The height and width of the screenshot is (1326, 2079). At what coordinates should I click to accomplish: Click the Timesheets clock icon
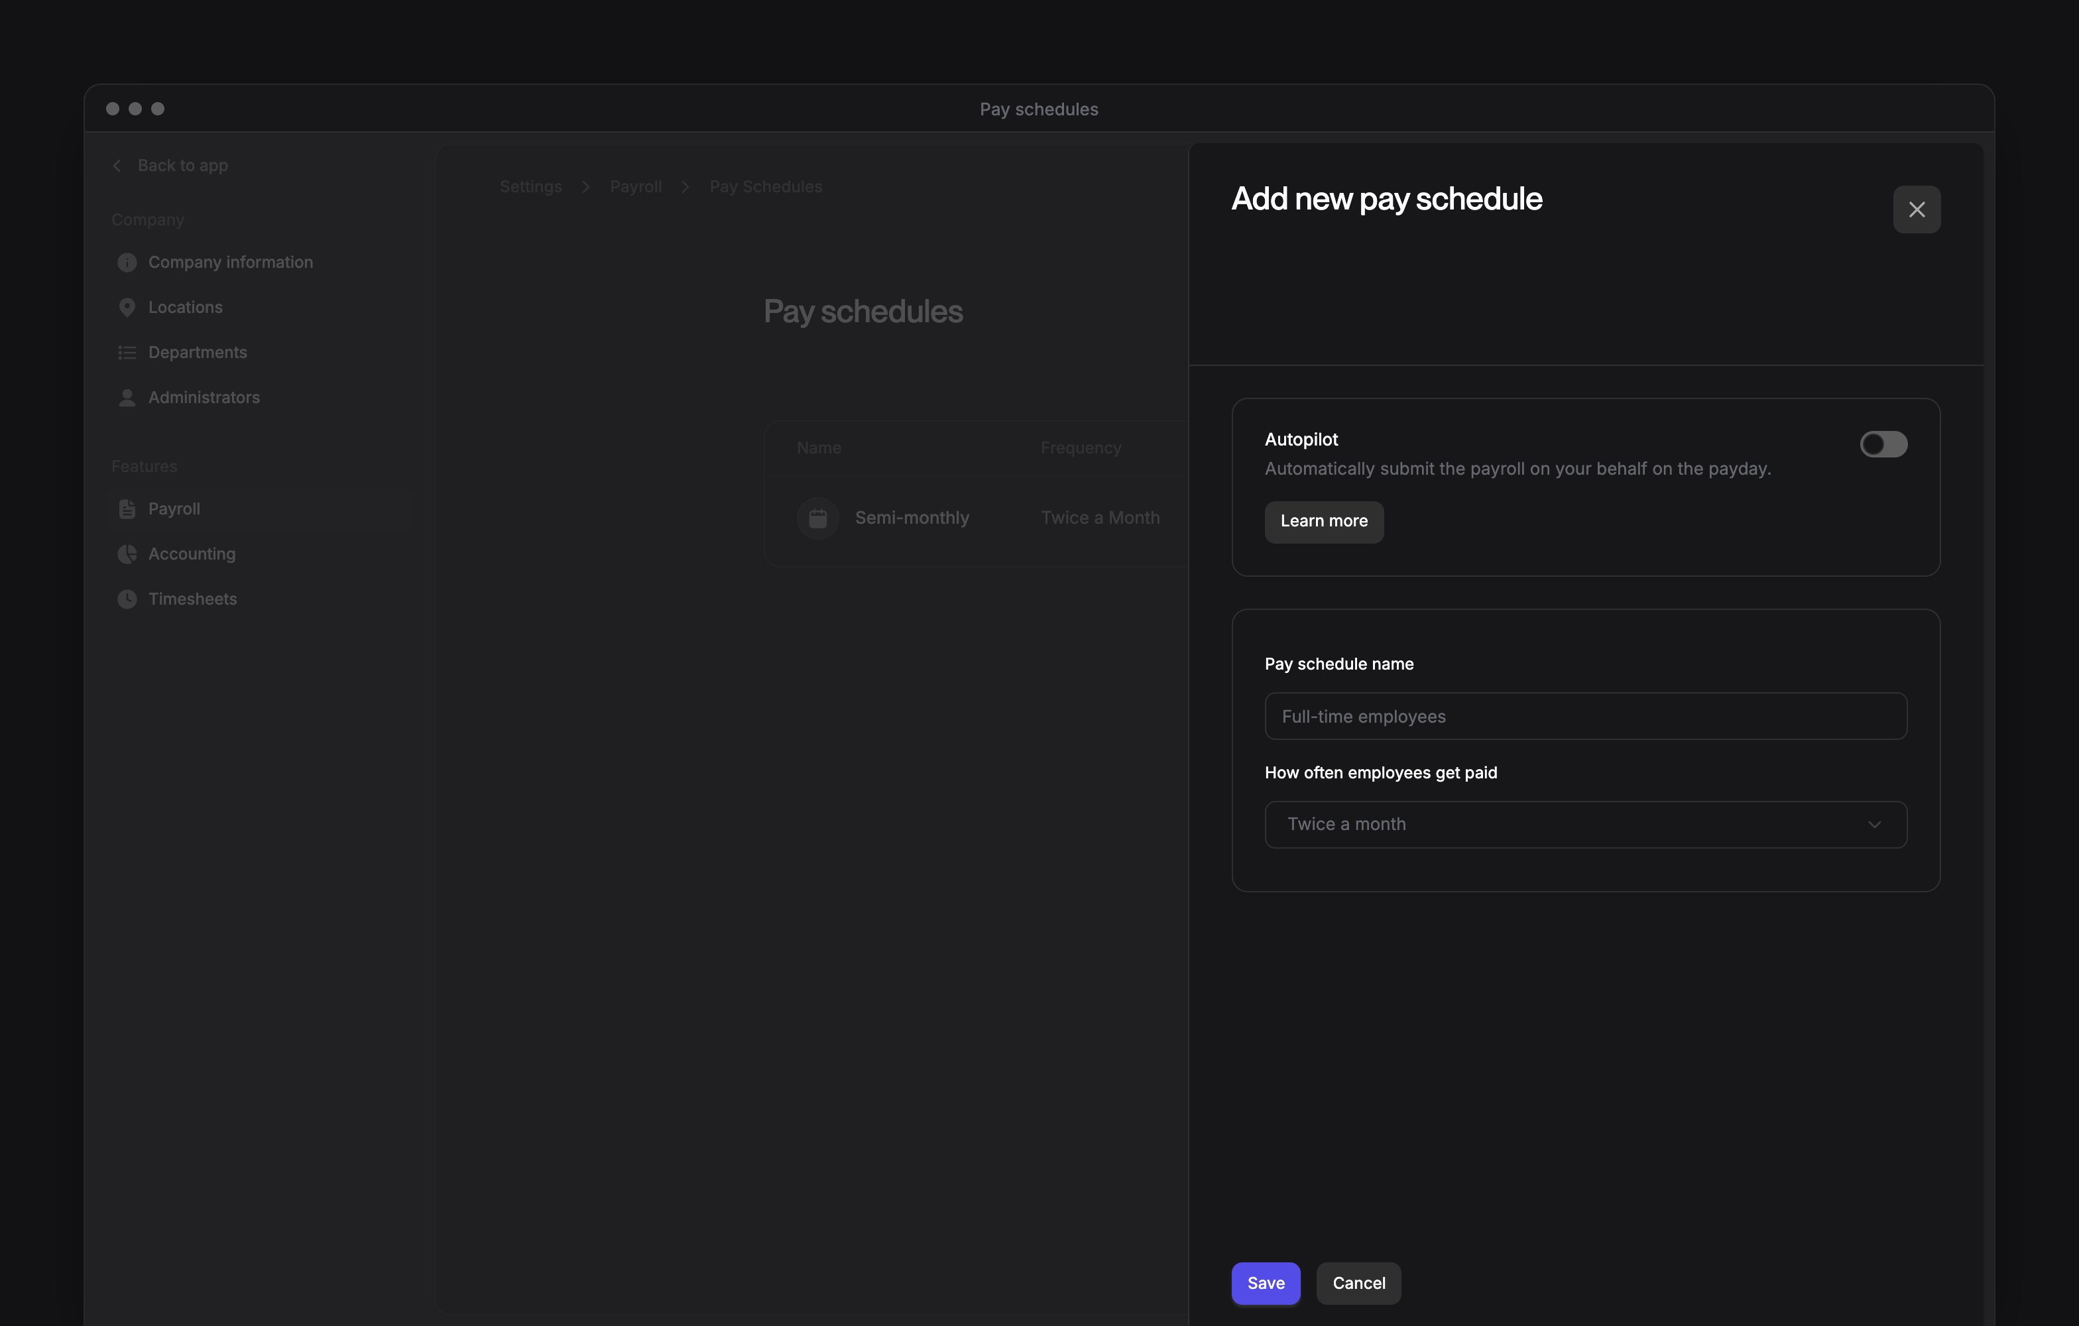127,599
